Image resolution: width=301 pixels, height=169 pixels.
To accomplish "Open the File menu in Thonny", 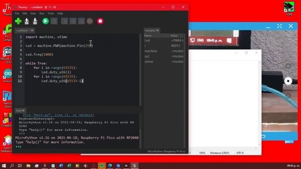I will pos(17,14).
